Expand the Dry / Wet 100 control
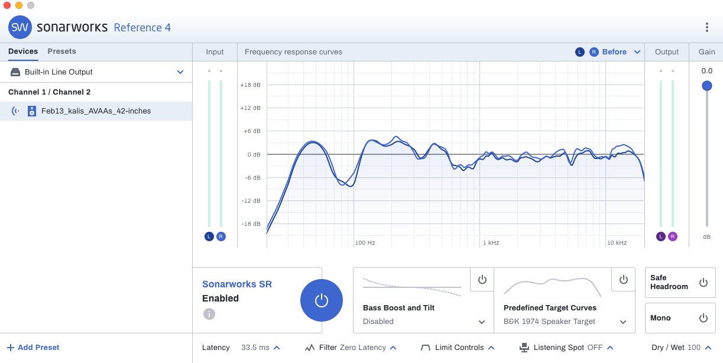723x363 pixels. click(x=708, y=348)
